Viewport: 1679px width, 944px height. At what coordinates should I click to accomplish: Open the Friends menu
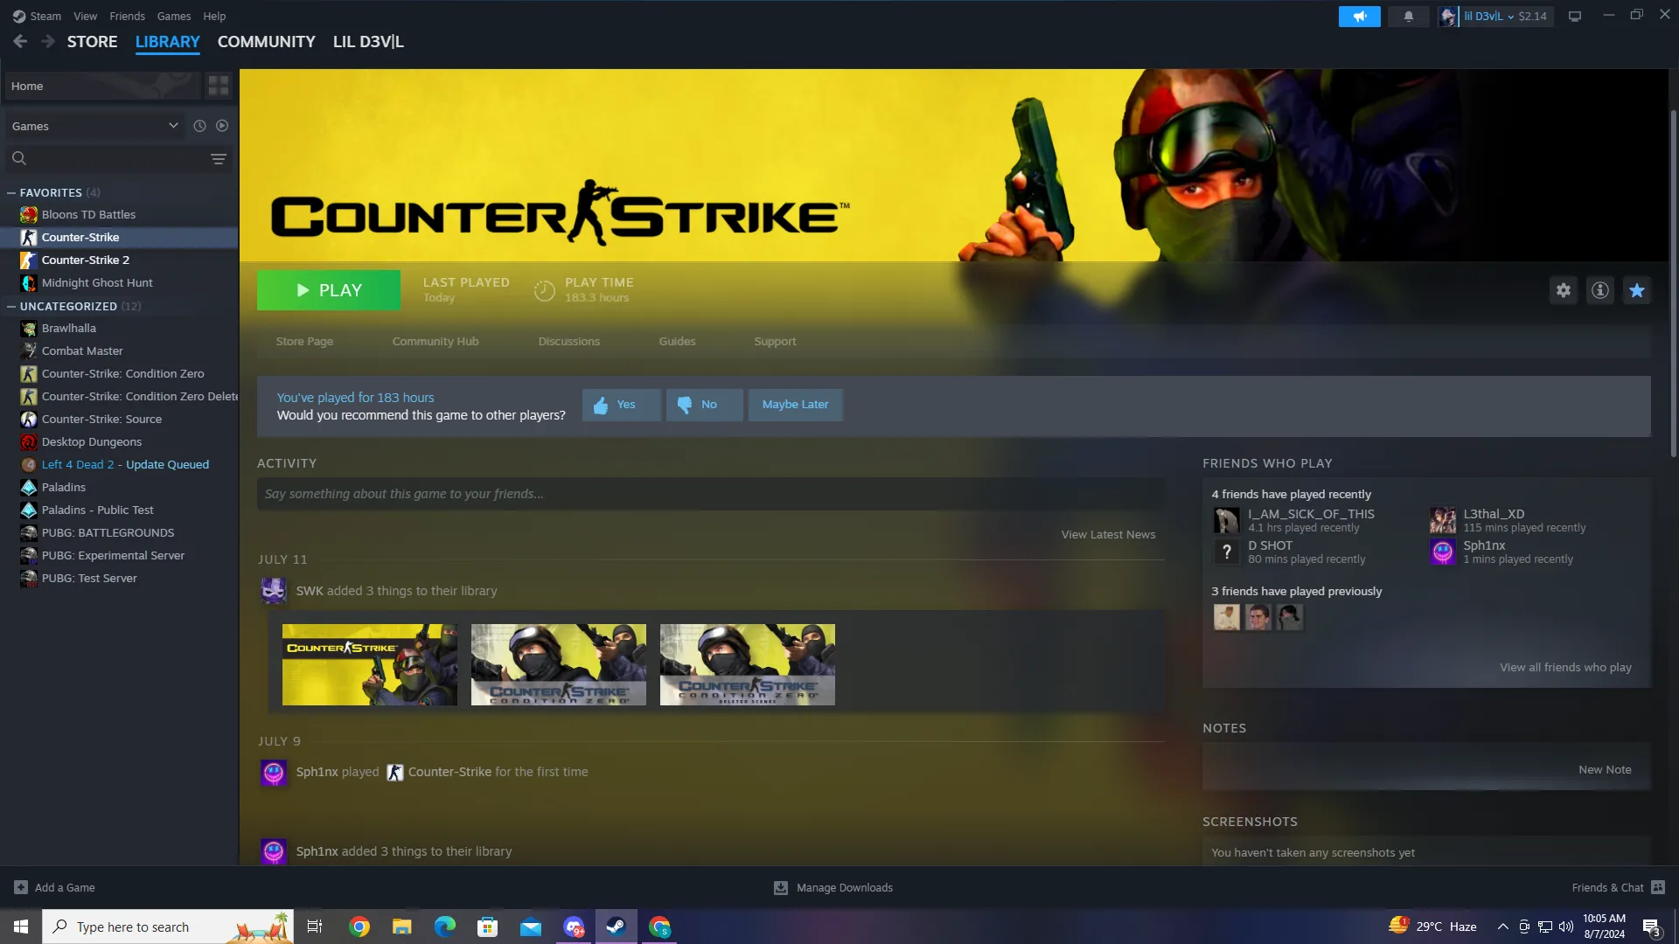click(127, 16)
